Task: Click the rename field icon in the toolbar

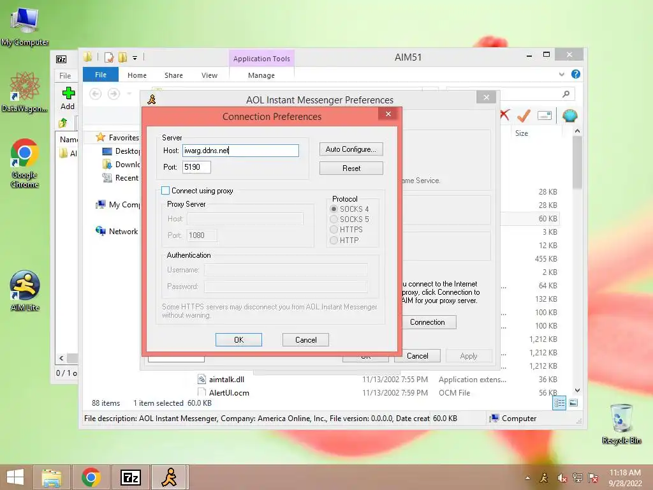Action: (545, 115)
